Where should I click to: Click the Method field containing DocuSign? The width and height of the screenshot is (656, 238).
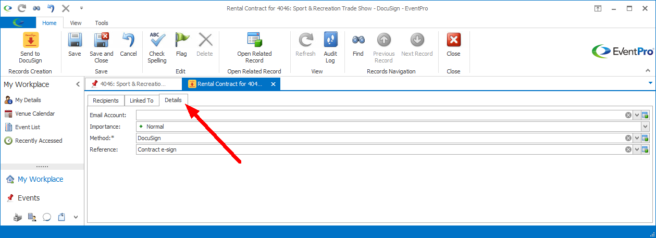tap(380, 138)
